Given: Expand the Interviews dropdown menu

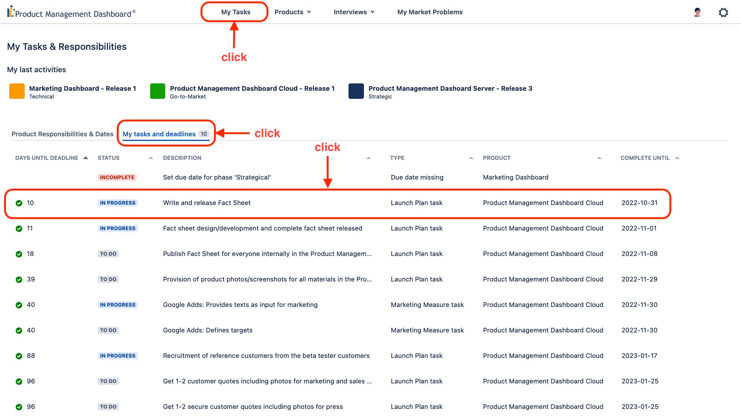Looking at the screenshot, I should [354, 12].
